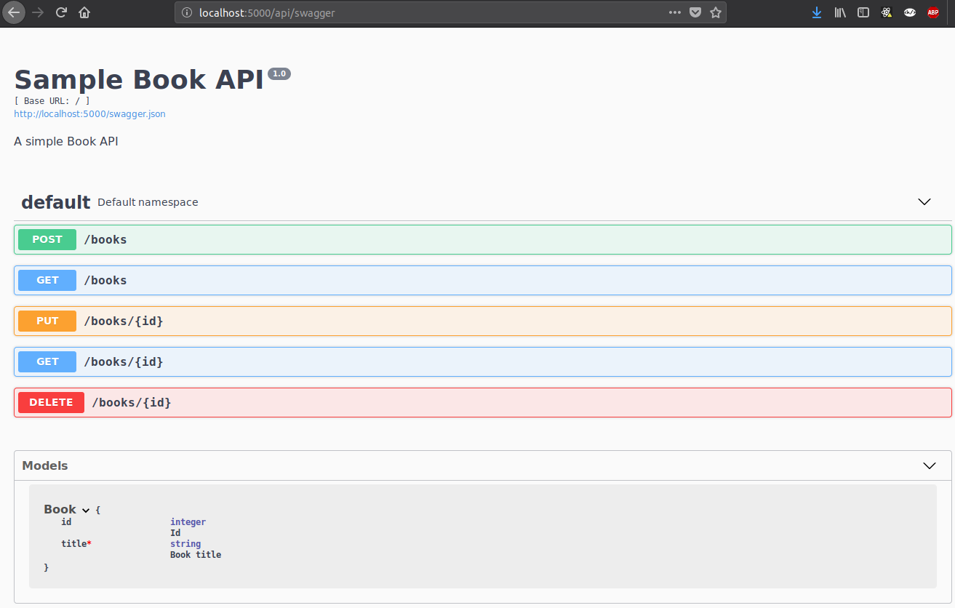
Task: Open the page actions ellipsis menu
Action: pyautogui.click(x=675, y=12)
